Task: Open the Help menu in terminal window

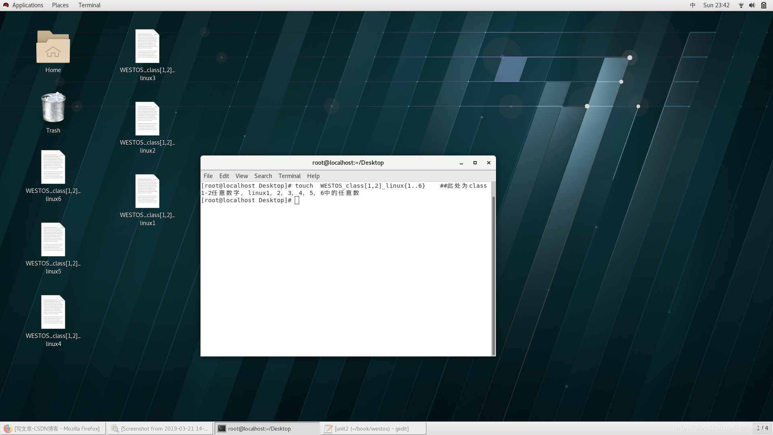Action: click(313, 176)
